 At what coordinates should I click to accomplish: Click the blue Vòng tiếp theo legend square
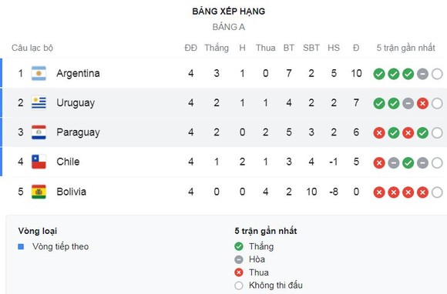pyautogui.click(x=21, y=246)
